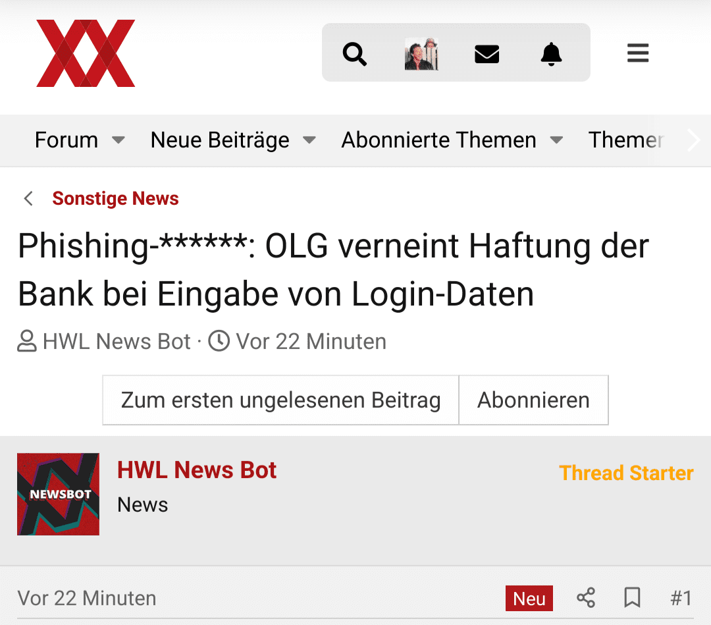Open the user profile avatar menu
This screenshot has width=711, height=625.
(x=421, y=54)
